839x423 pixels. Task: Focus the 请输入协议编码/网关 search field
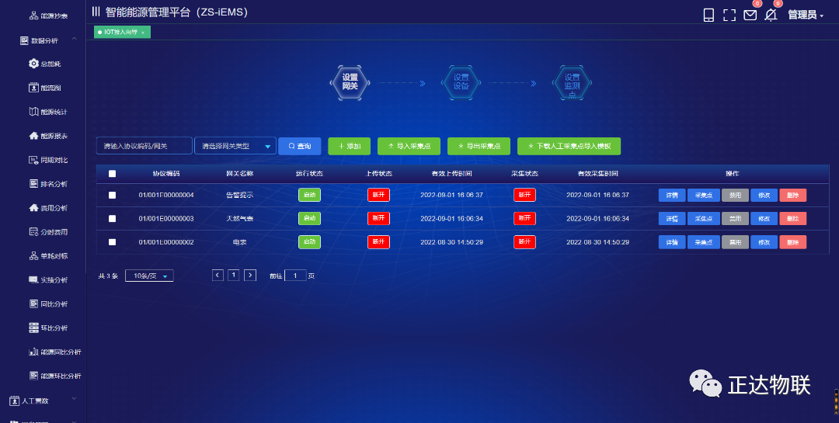coord(144,146)
